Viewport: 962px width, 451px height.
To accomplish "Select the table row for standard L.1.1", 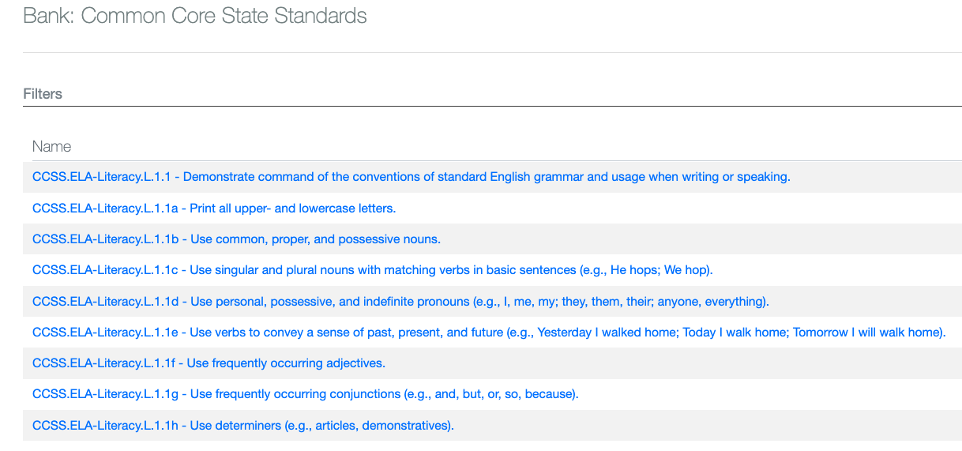I will 869,177.
